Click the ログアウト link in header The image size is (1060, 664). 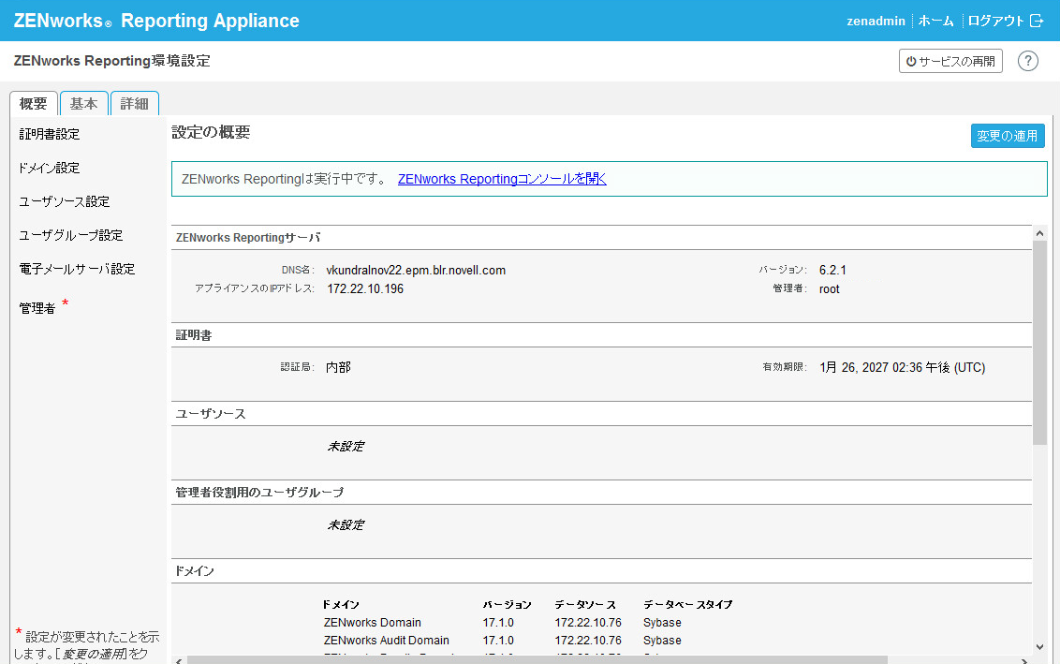tap(995, 21)
